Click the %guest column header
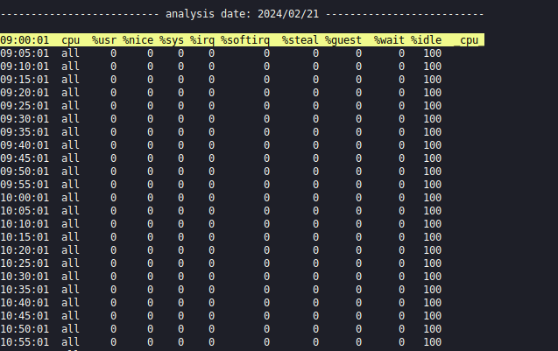This screenshot has height=351, width=558. click(x=343, y=40)
